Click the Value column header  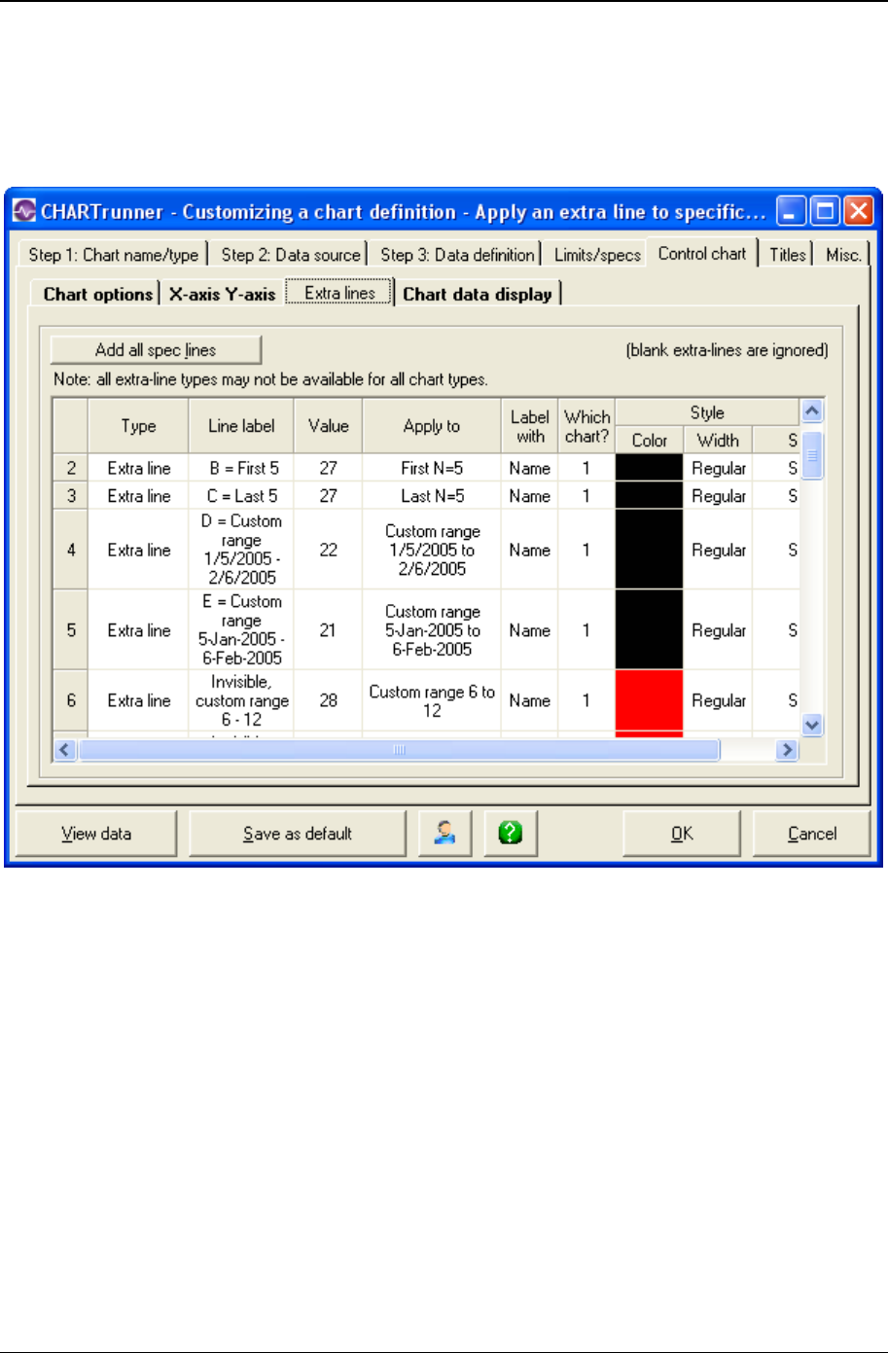(x=328, y=426)
